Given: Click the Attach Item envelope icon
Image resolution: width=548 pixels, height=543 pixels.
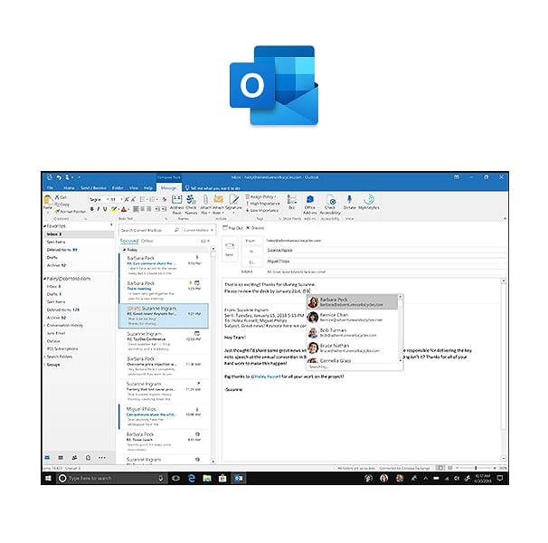Looking at the screenshot, I should (x=219, y=200).
